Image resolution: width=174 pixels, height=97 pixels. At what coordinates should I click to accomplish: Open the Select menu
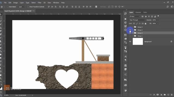[x=33, y=3]
